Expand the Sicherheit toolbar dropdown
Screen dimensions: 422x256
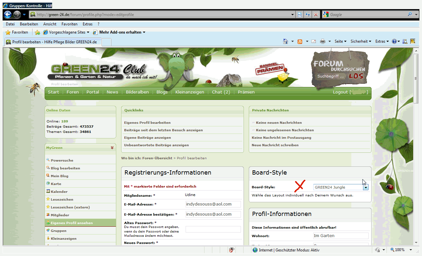(361, 41)
